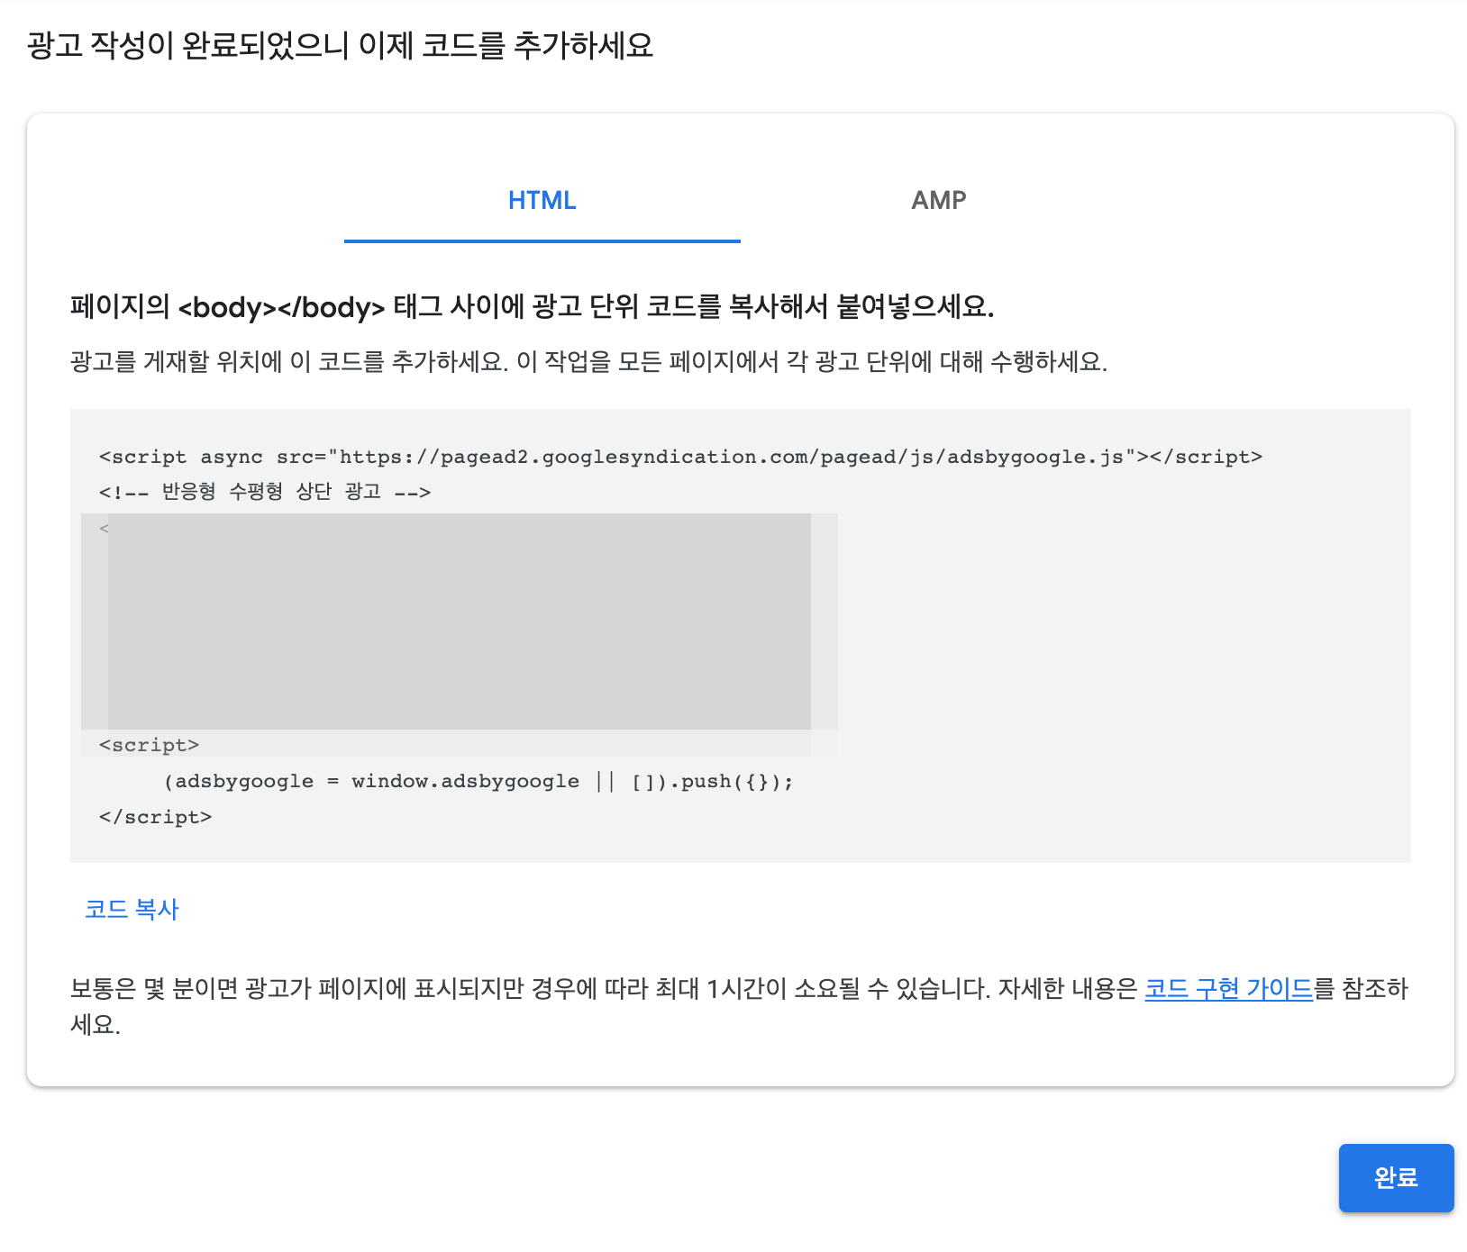Click the 완료 button
Image resolution: width=1467 pixels, height=1252 pixels.
[x=1396, y=1177]
